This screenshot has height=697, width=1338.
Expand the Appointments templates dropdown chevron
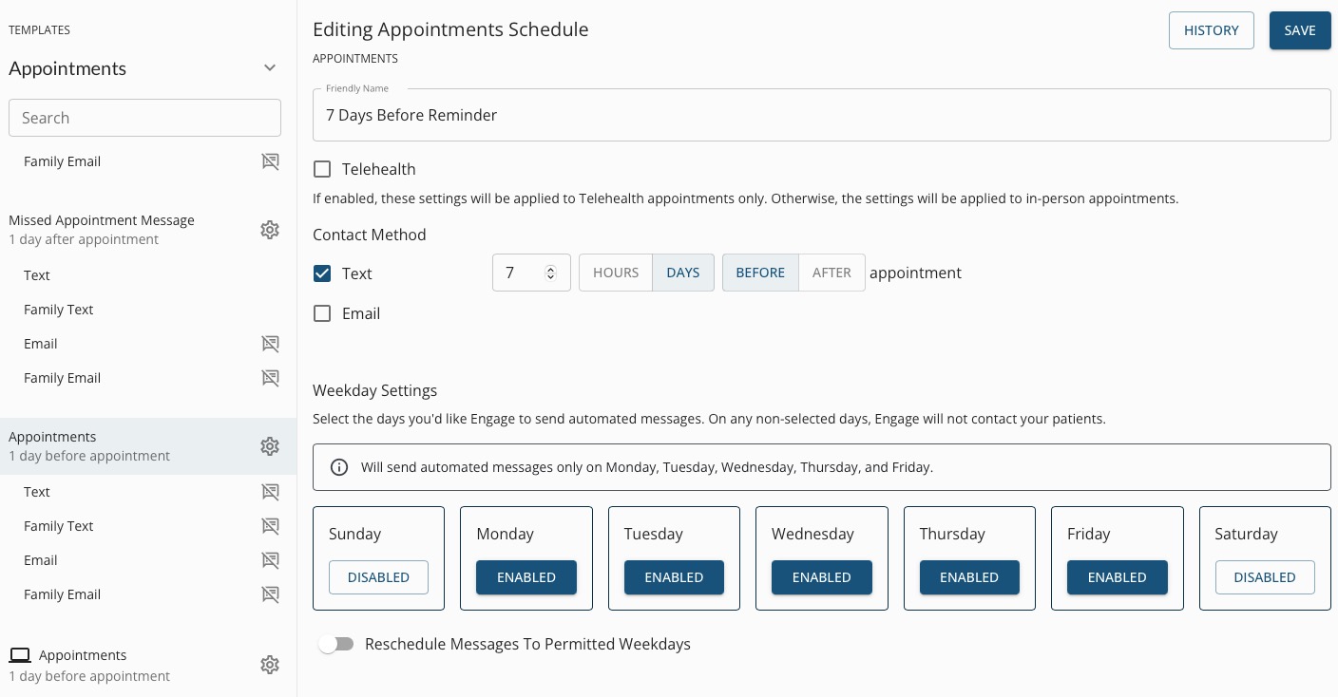(270, 68)
